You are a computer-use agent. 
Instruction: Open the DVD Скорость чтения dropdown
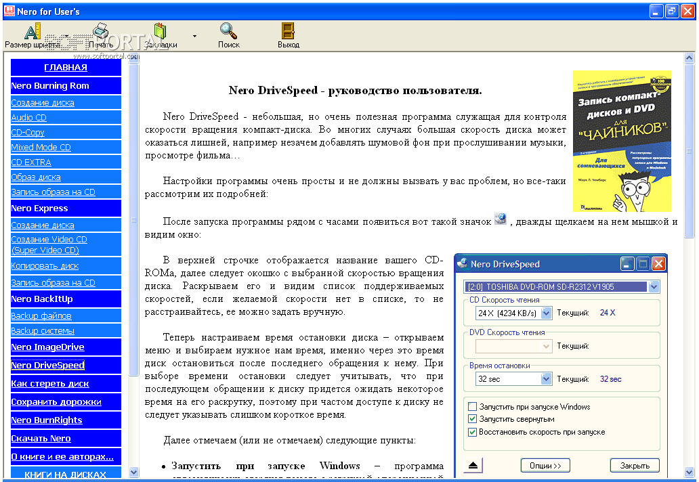[x=547, y=346]
